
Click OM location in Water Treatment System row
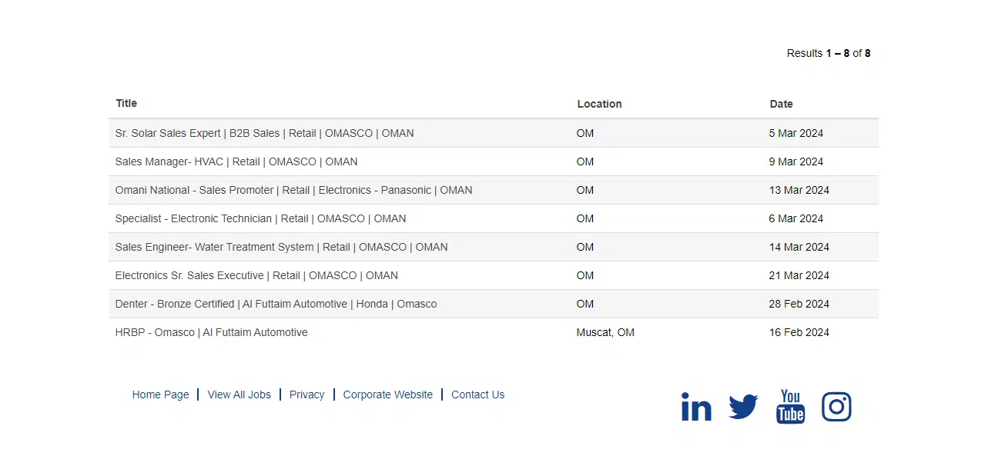(x=585, y=247)
